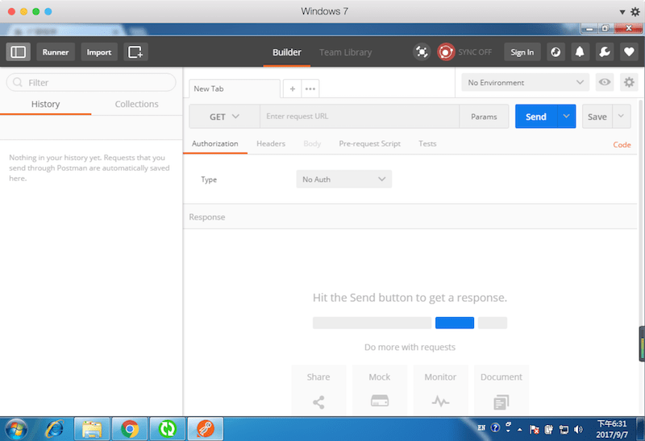The image size is (645, 441).
Task: Send the request with the Send button
Action: [536, 117]
